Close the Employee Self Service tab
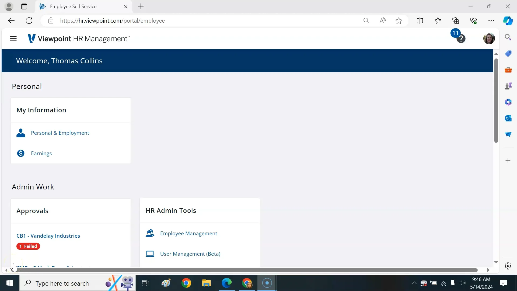 pyautogui.click(x=126, y=7)
